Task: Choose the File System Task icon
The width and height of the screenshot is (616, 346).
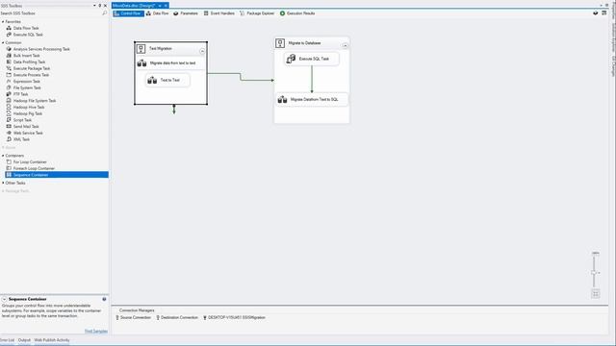Action: point(9,87)
